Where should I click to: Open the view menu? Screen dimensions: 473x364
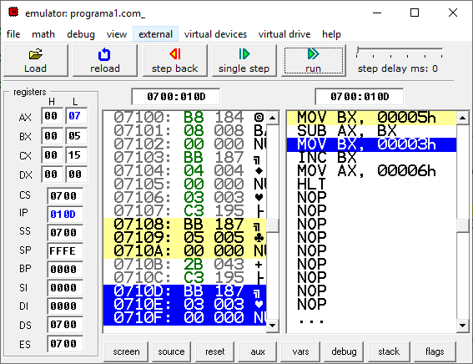(x=117, y=34)
